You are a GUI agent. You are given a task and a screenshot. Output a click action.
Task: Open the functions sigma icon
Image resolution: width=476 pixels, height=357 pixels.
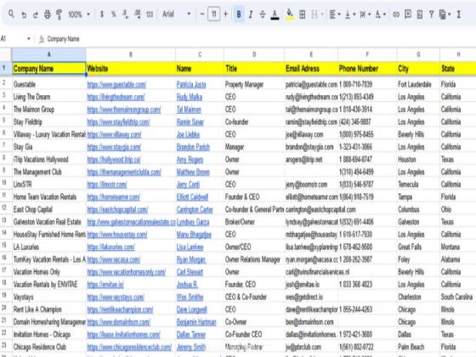click(459, 14)
